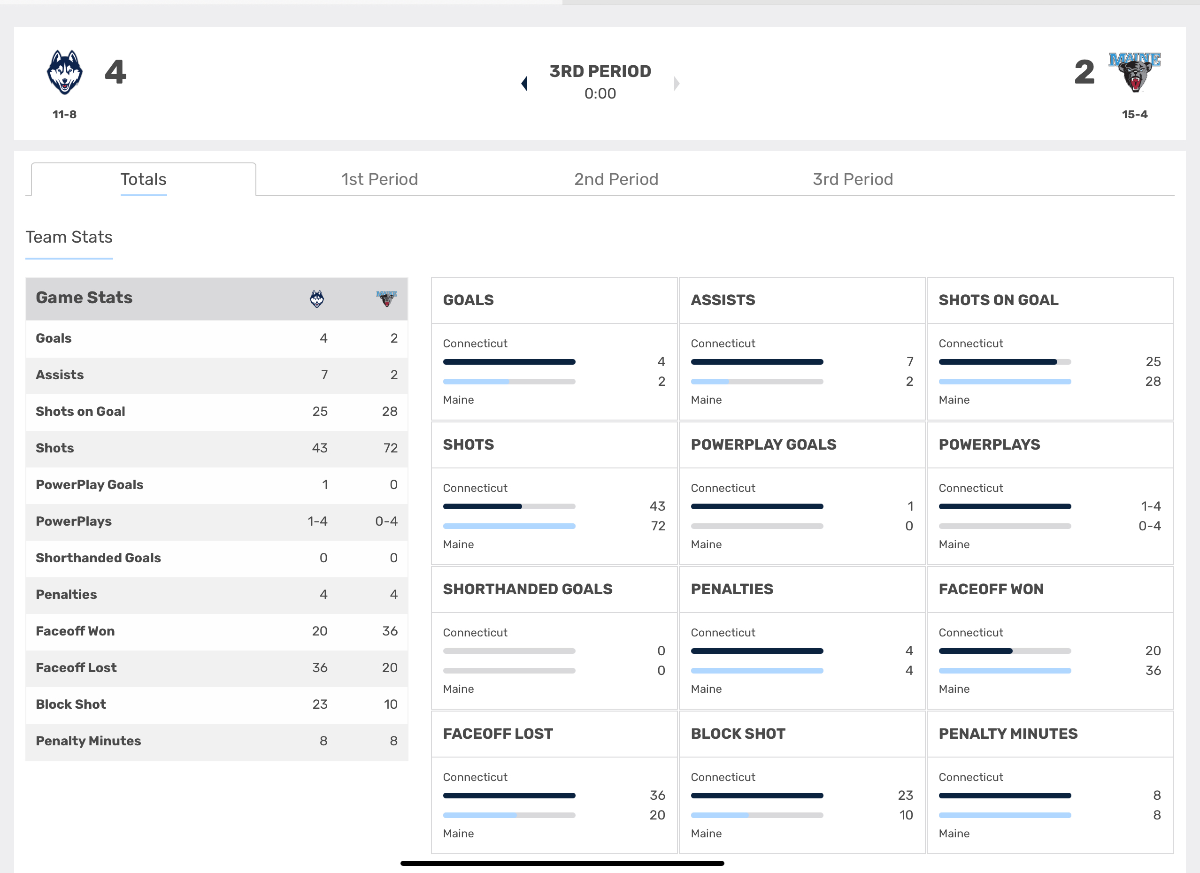1200x873 pixels.
Task: Select the Penalties table row
Action: pos(217,595)
